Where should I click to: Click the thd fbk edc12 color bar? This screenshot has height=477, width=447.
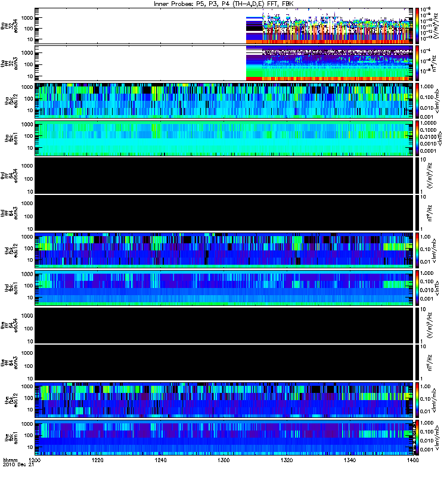[417, 250]
